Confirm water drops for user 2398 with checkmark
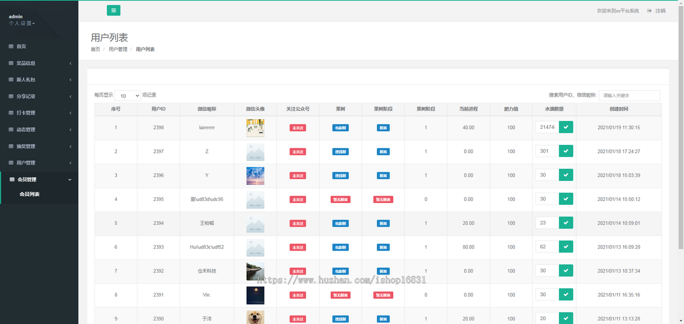 pyautogui.click(x=566, y=127)
